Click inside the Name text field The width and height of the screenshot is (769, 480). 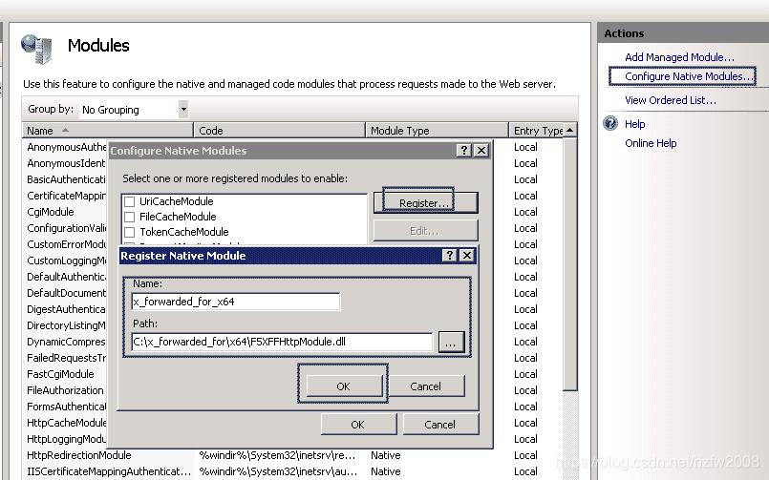[x=236, y=302]
